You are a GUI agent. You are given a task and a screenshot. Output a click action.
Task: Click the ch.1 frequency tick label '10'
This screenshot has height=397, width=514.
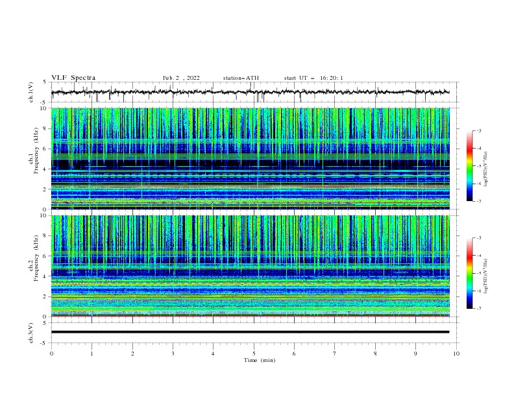(44, 108)
